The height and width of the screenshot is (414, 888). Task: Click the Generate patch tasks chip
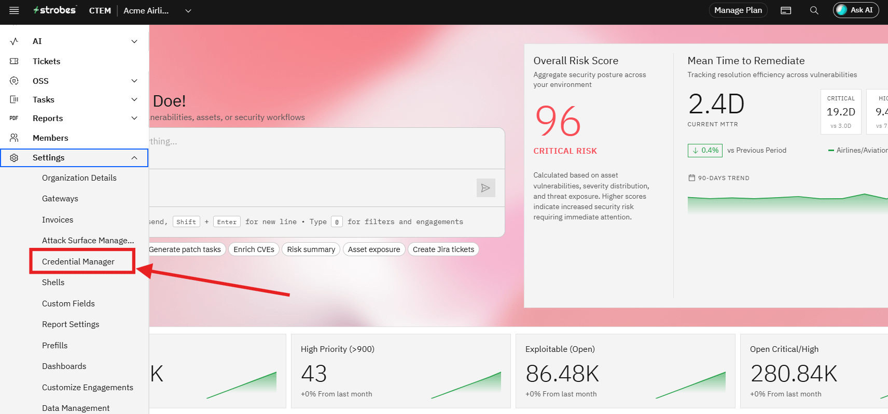(x=185, y=249)
